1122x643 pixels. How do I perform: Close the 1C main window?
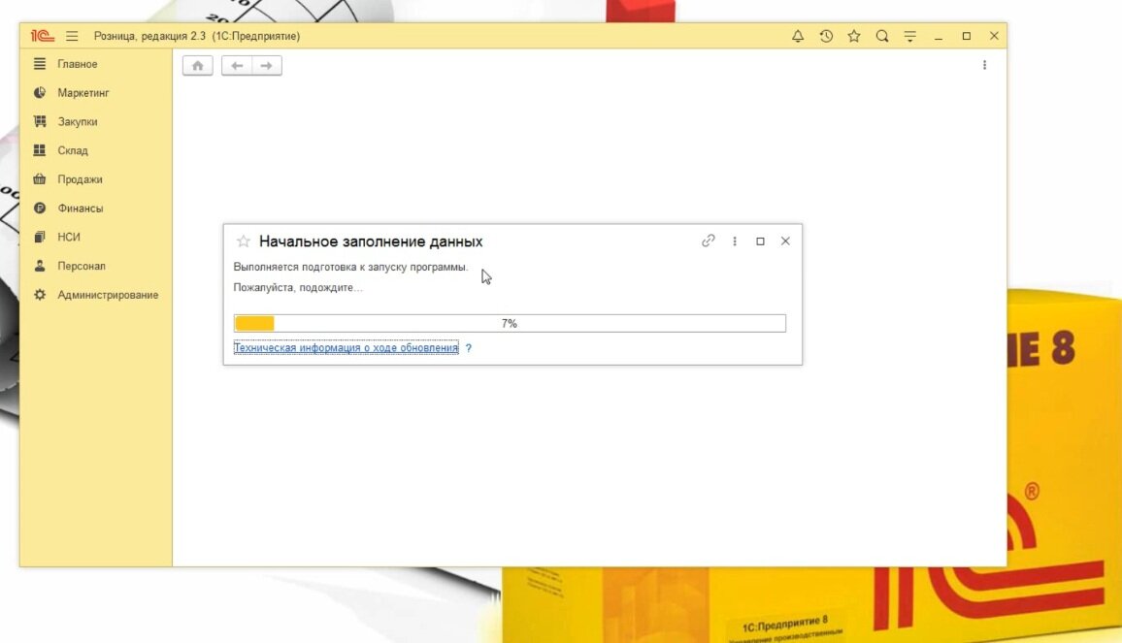(x=994, y=36)
